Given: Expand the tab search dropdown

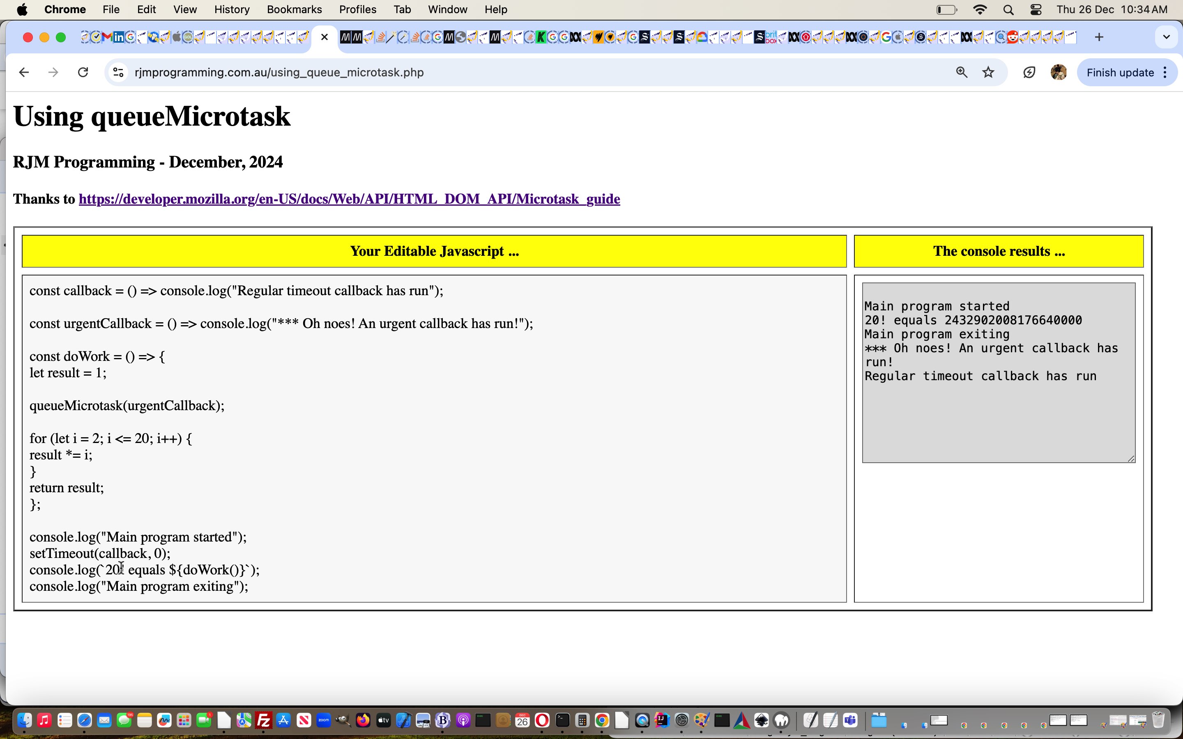Looking at the screenshot, I should click(x=1167, y=37).
